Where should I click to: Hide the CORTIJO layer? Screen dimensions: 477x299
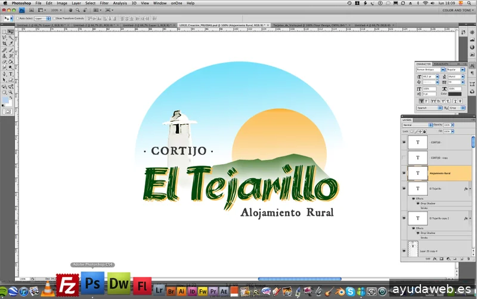click(x=404, y=142)
